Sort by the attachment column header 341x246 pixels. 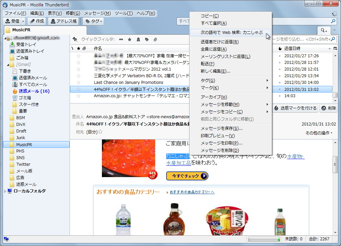point(84,48)
